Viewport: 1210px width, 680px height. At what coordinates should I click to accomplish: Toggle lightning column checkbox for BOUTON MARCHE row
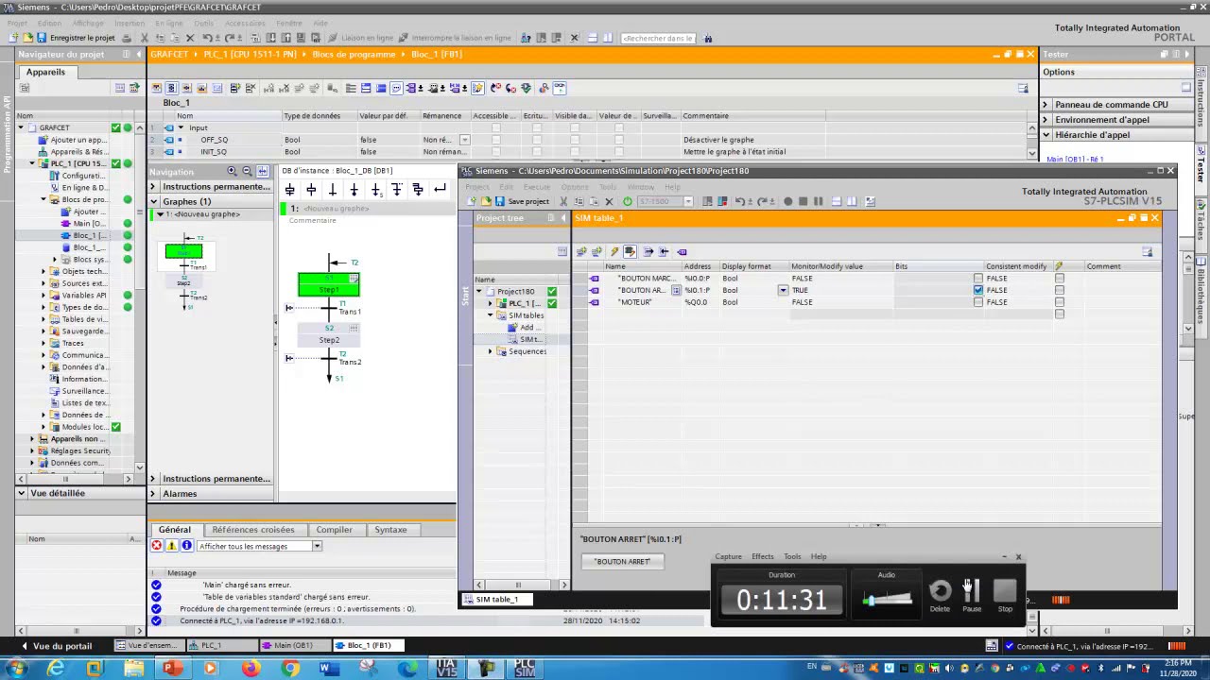1059,279
